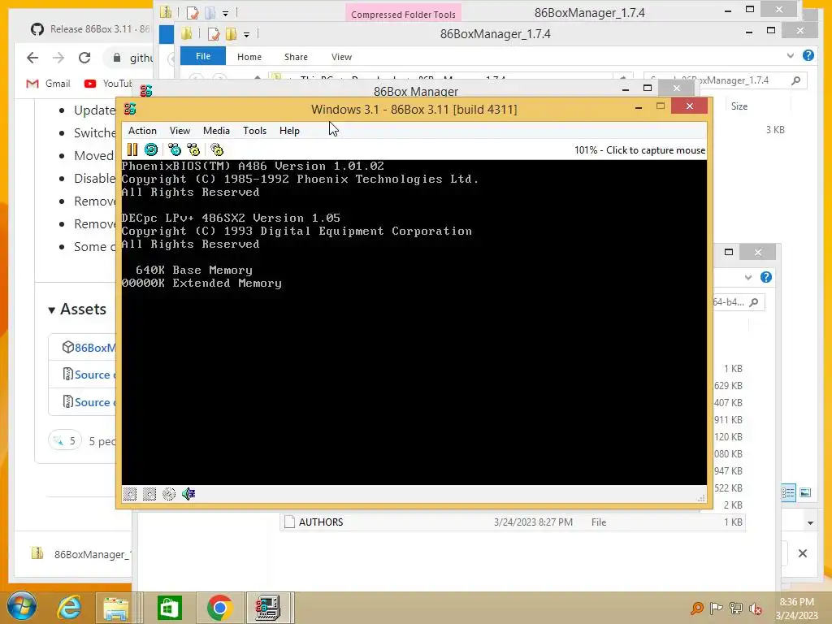Open the network icon in the system tray

[x=736, y=609]
